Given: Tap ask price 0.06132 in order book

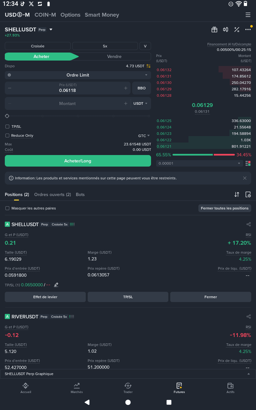Looking at the screenshot, I should [164, 70].
